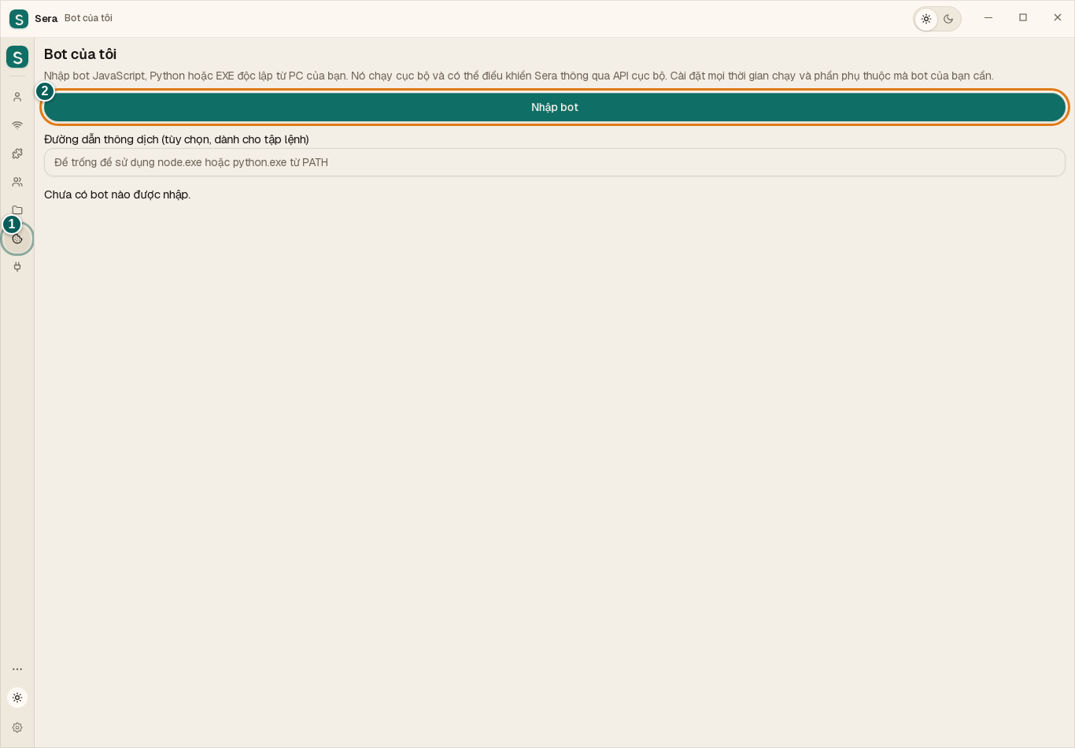1075x748 pixels.
Task: Click the "Đường dẫn thông dịch" field label
Action: pos(176,139)
